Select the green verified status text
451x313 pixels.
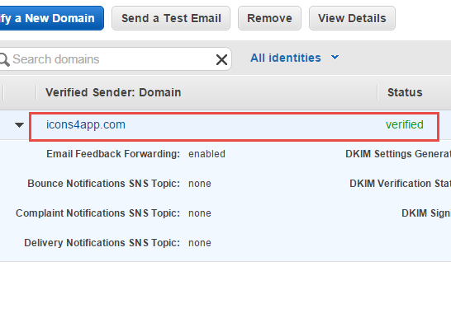point(405,124)
